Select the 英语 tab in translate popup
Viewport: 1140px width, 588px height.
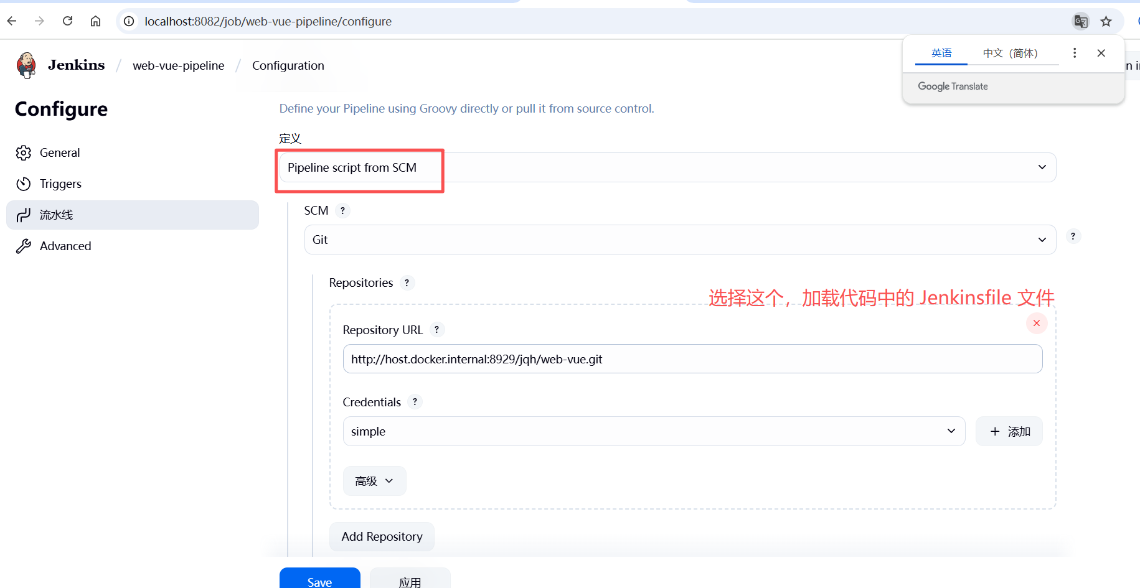point(941,53)
